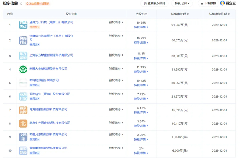Click the 股东信息 section title

10,3
